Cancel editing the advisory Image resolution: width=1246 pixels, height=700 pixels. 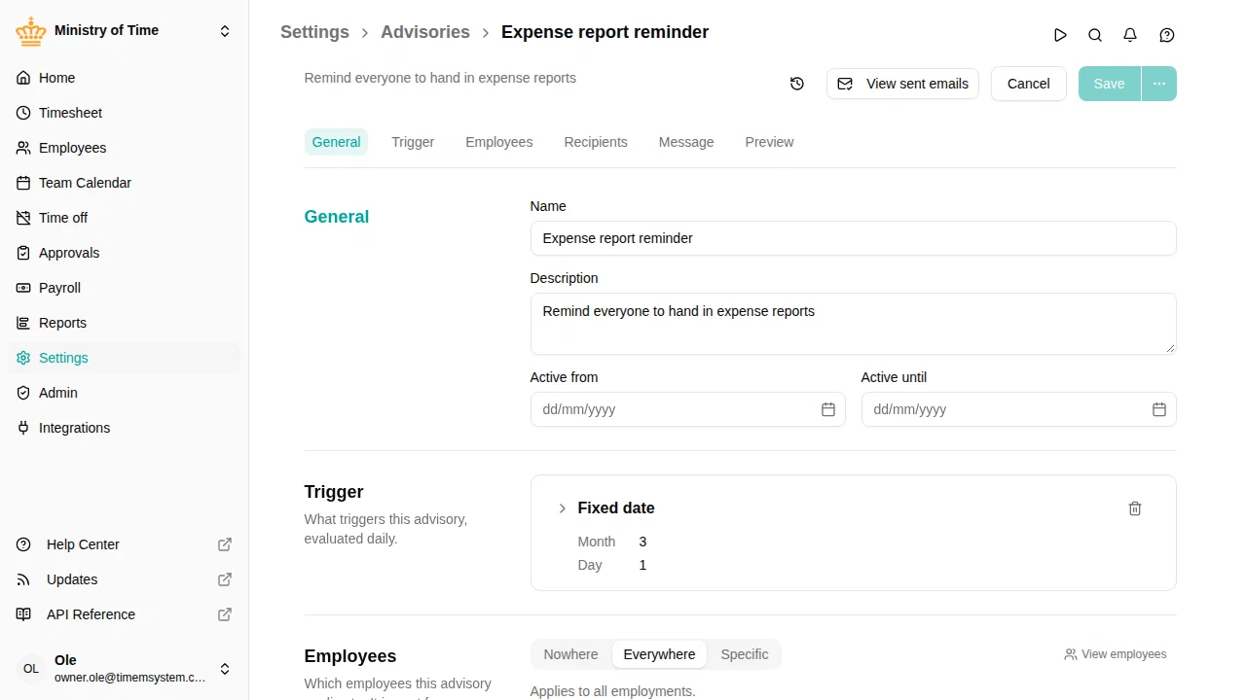[1028, 84]
